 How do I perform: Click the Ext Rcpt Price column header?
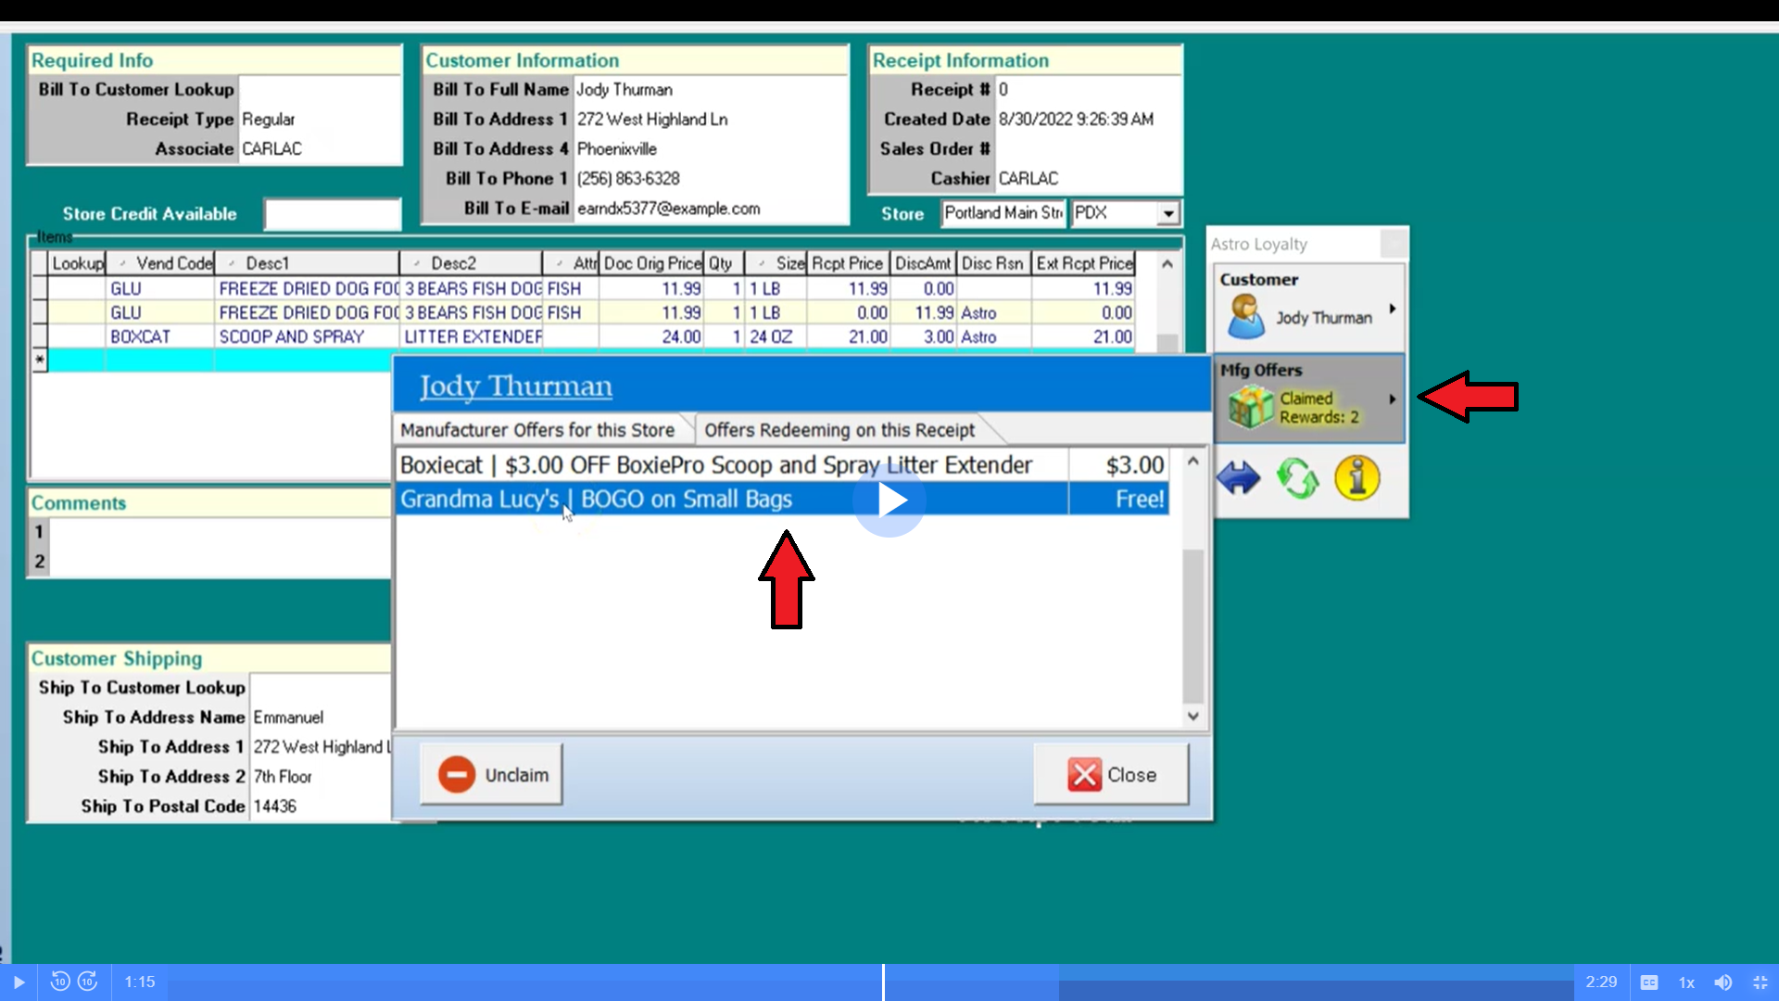1084,263
